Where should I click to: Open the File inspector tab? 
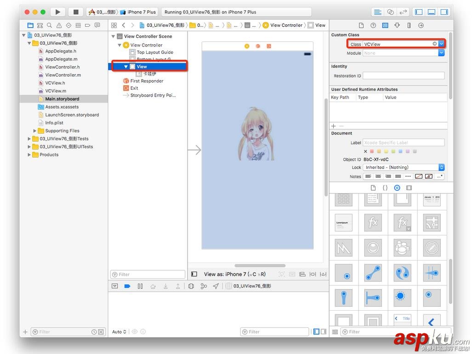click(361, 25)
